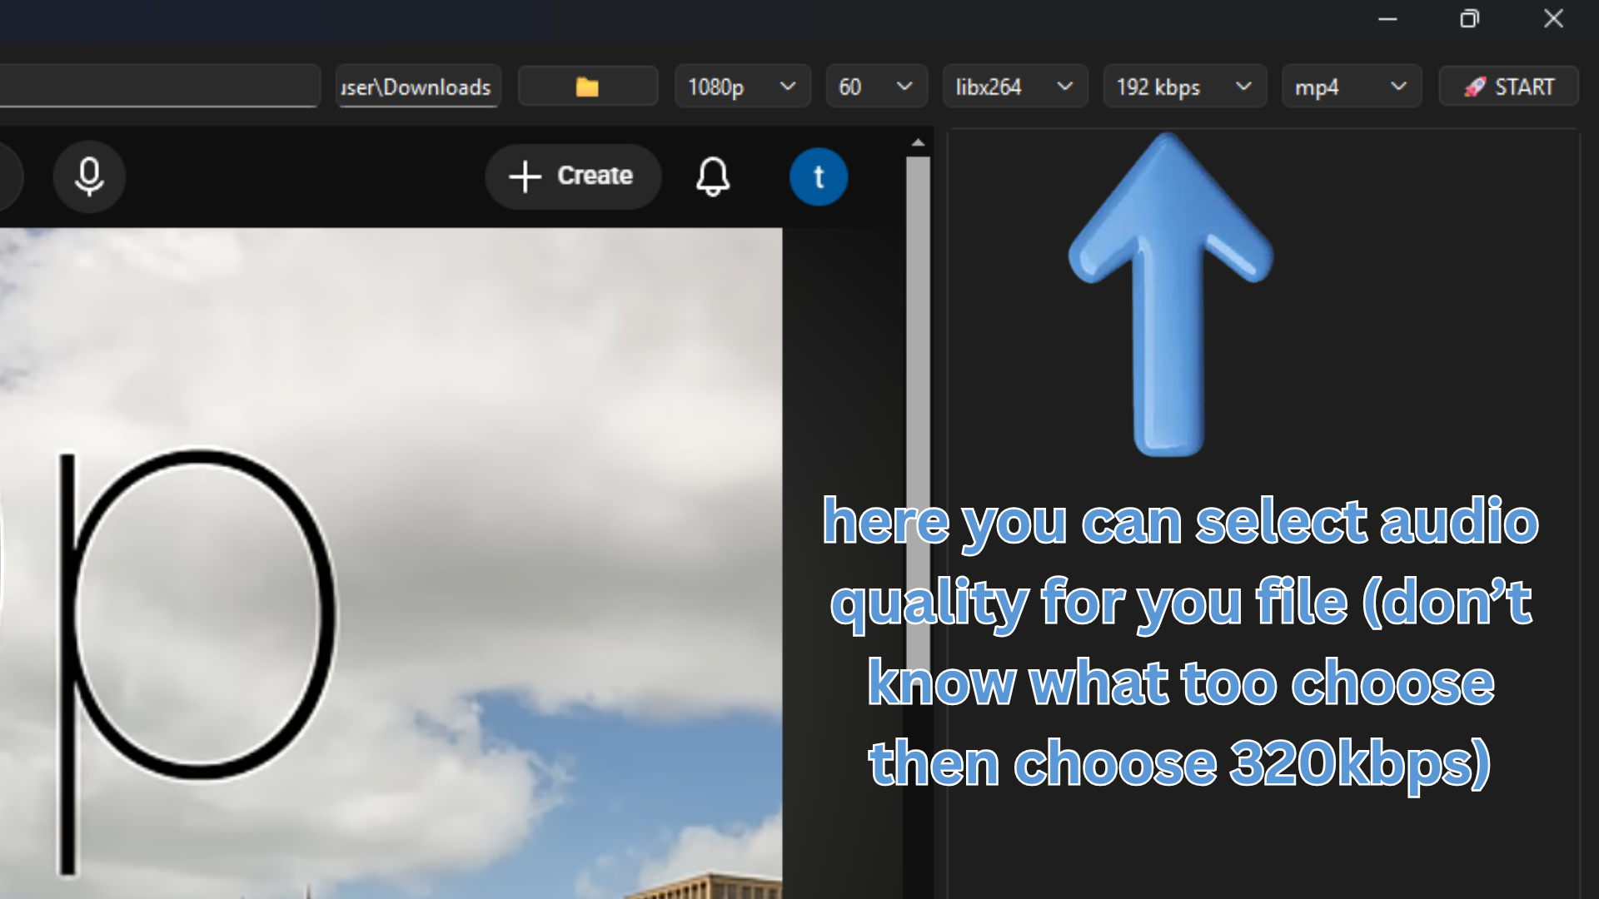Select the Downloads path text field

click(x=416, y=87)
